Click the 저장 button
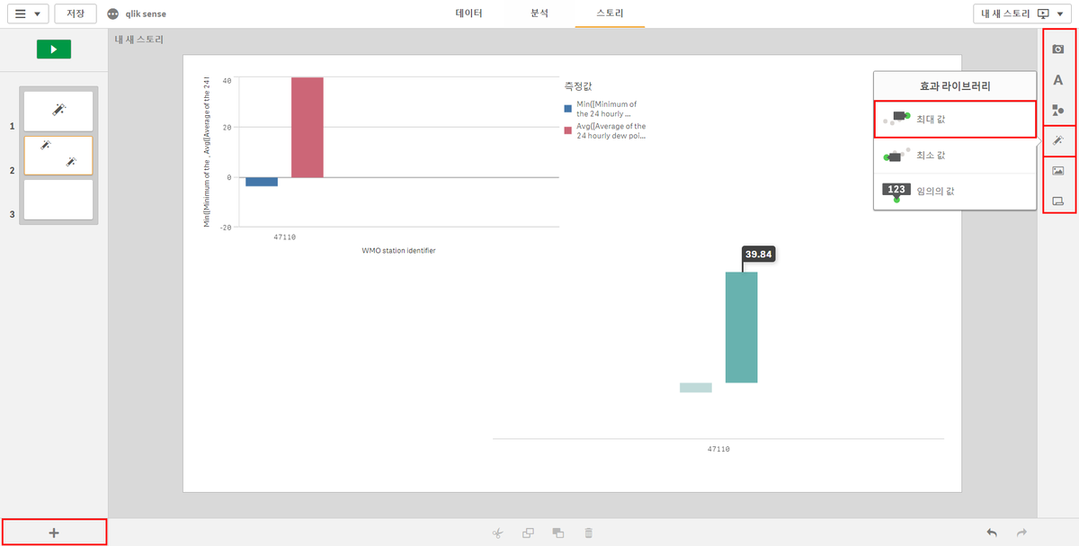Image resolution: width=1079 pixels, height=546 pixels. 76,14
